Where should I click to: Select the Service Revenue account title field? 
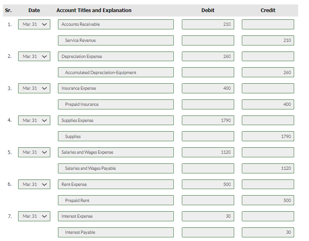pos(116,40)
